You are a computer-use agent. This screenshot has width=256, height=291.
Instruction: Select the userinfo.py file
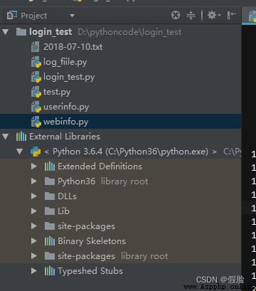pyautogui.click(x=66, y=107)
